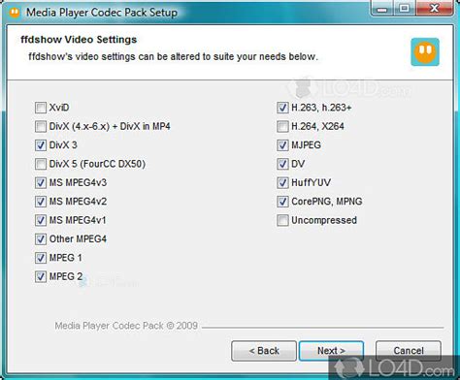Disable the MS MPEG4v2 codec checkbox
Viewport: 460px width, 380px height.
point(41,202)
